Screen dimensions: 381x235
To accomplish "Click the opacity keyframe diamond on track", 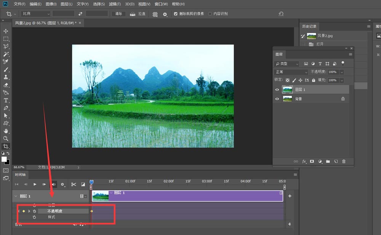I will [91, 211].
